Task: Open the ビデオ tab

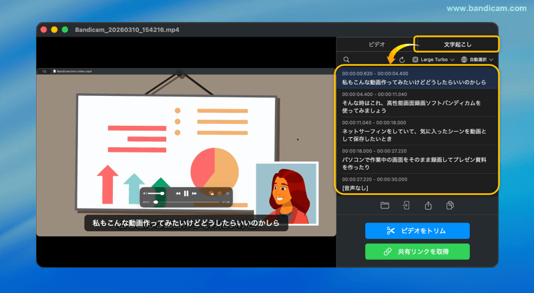Action: click(x=376, y=45)
